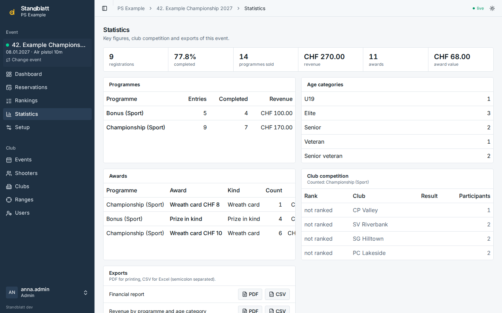Click the live status indicator
The height and width of the screenshot is (313, 502).
click(478, 8)
